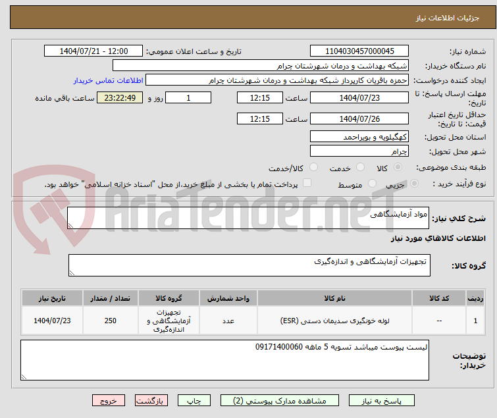This screenshot has height=418, width=497.
Task: Click the announcement date field 1404/07/21 - 12:00
Action: point(93,51)
